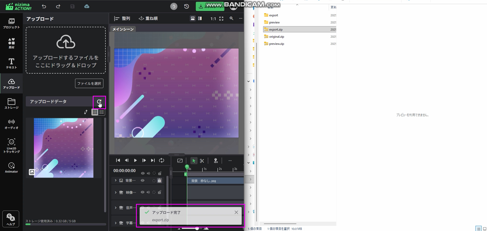Click the timeline zoom slider handle
This screenshot has height=231, width=487.
[x=197, y=228]
